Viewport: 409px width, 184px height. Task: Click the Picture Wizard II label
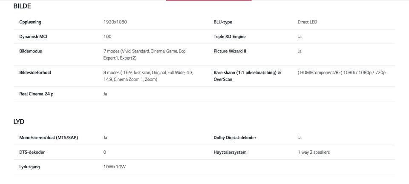pyautogui.click(x=230, y=52)
